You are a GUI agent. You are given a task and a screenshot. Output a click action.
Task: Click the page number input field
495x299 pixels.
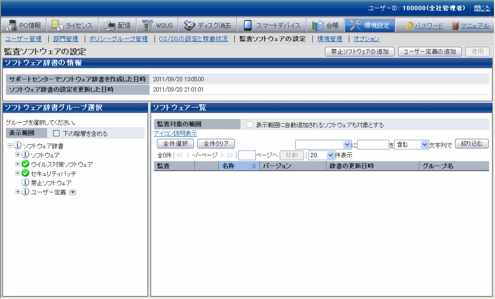coord(247,155)
